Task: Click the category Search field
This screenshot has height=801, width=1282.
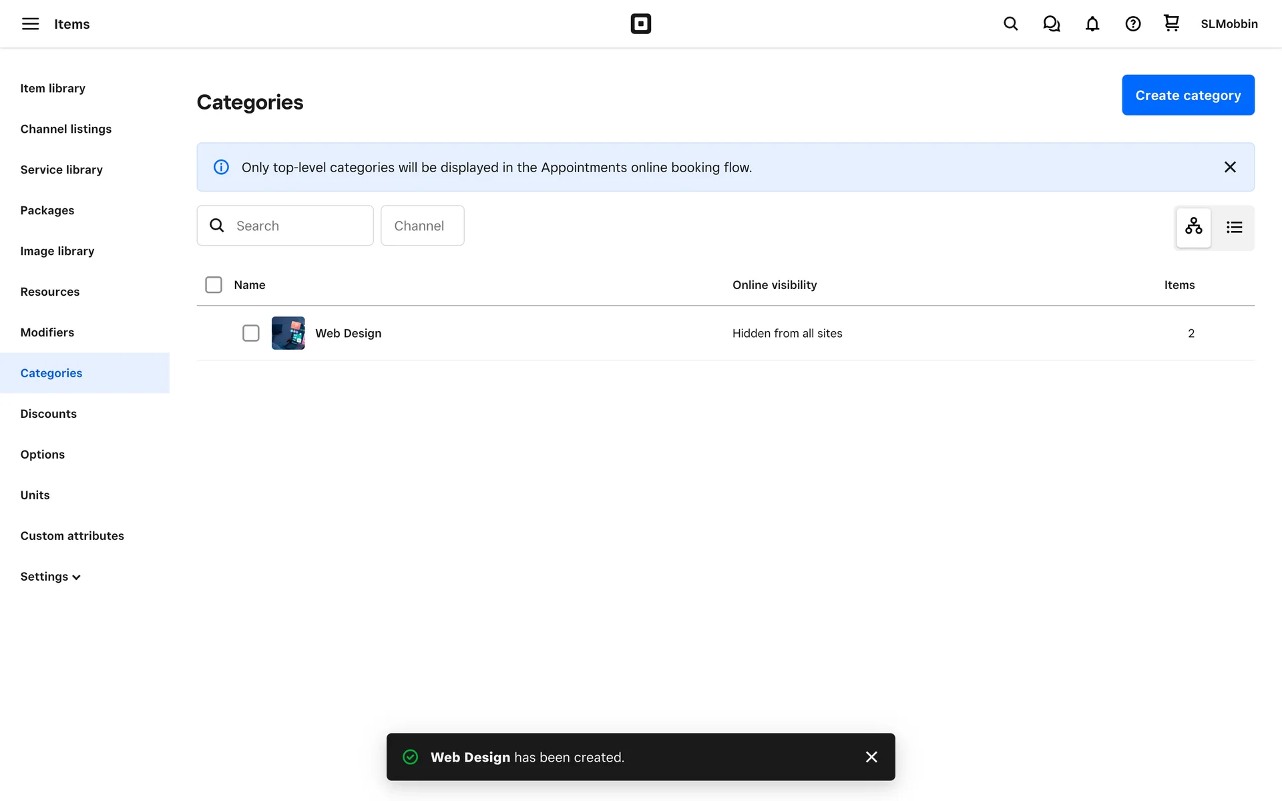Action: 294,226
